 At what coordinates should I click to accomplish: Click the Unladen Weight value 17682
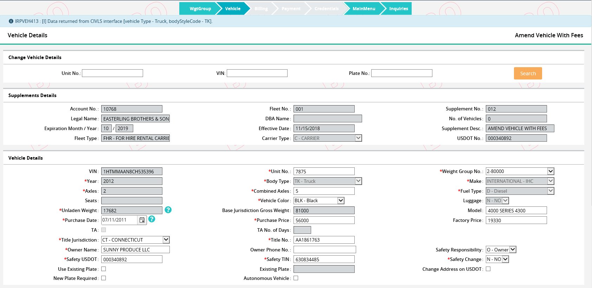tap(132, 210)
